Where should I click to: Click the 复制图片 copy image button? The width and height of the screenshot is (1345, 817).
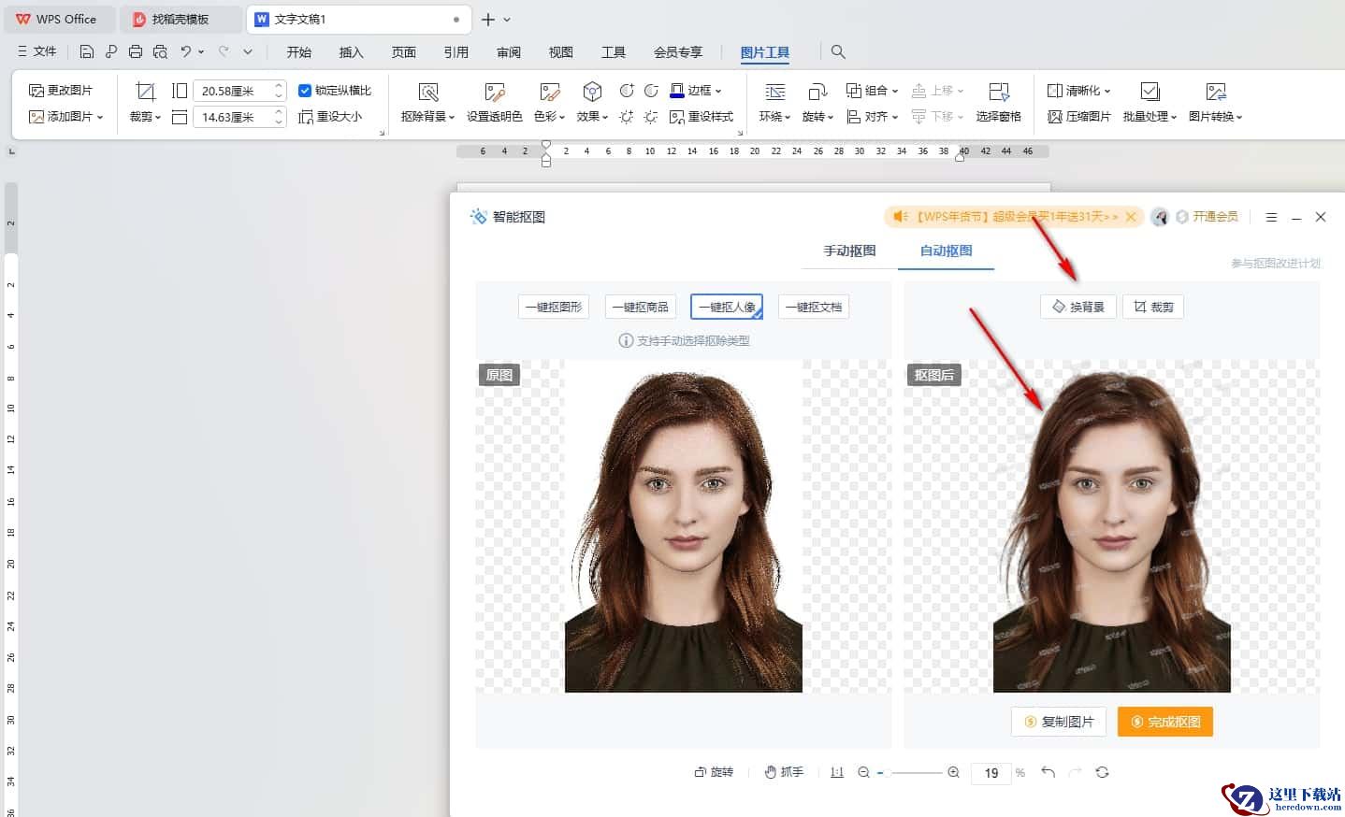1059,722
